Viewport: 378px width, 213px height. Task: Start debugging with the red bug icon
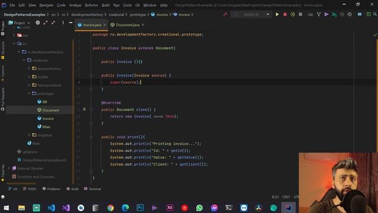tap(285, 14)
